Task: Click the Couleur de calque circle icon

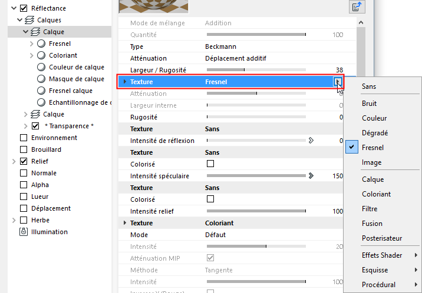Action: point(41,67)
